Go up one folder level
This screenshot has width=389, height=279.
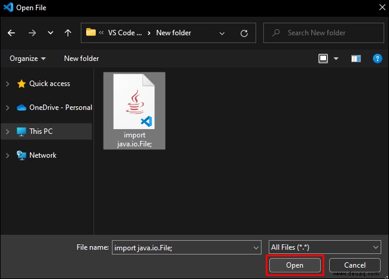68,33
